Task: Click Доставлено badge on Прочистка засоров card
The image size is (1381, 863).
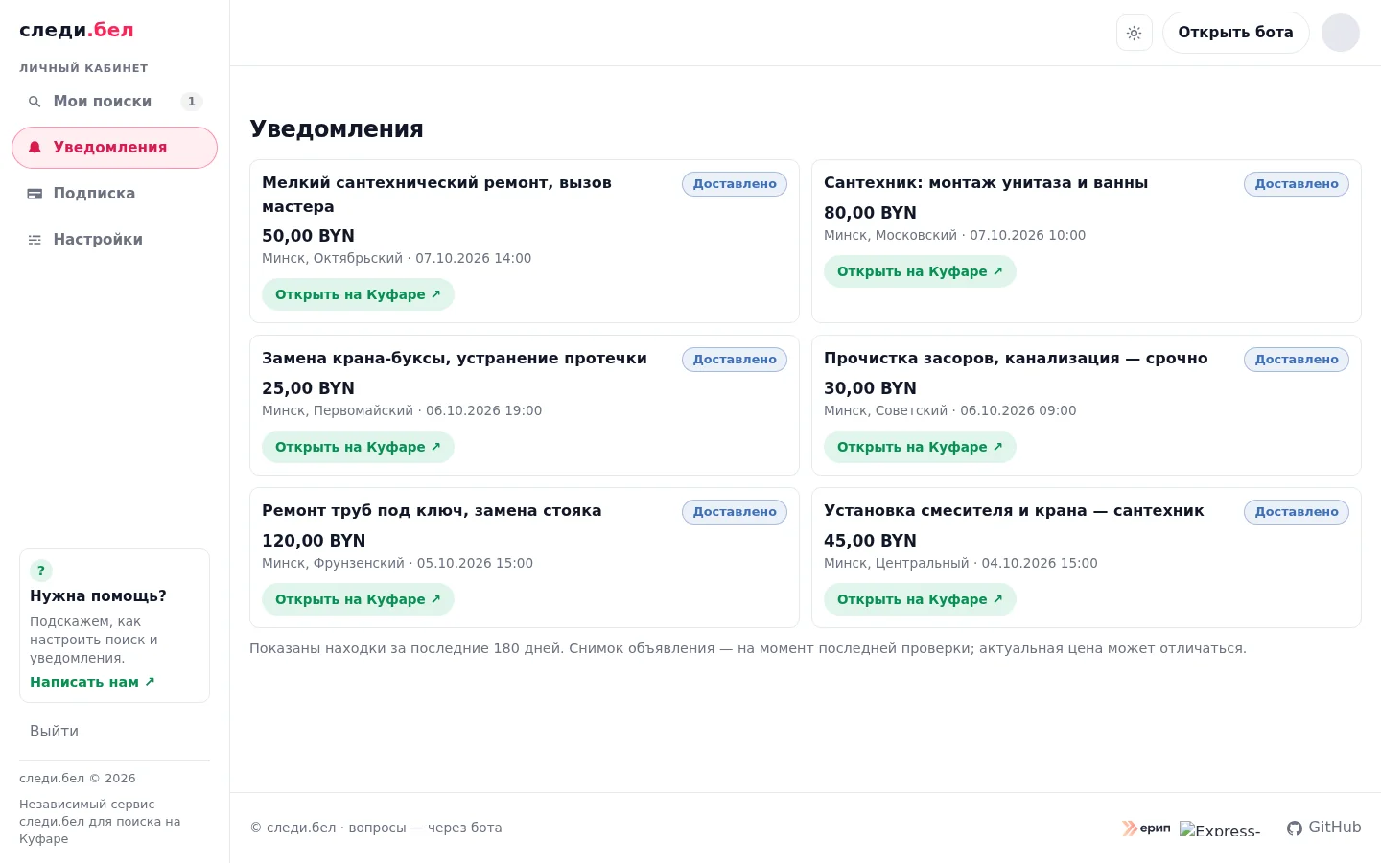Action: (x=1297, y=360)
